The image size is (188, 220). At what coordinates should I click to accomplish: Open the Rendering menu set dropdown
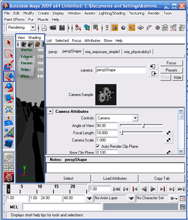[33, 27]
